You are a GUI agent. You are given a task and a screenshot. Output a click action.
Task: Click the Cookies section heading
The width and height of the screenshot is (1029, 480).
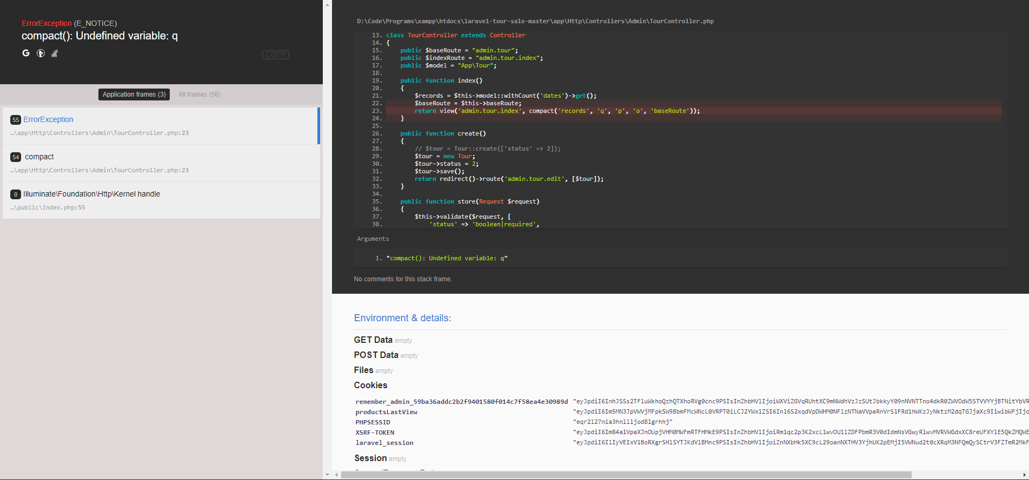click(x=370, y=385)
